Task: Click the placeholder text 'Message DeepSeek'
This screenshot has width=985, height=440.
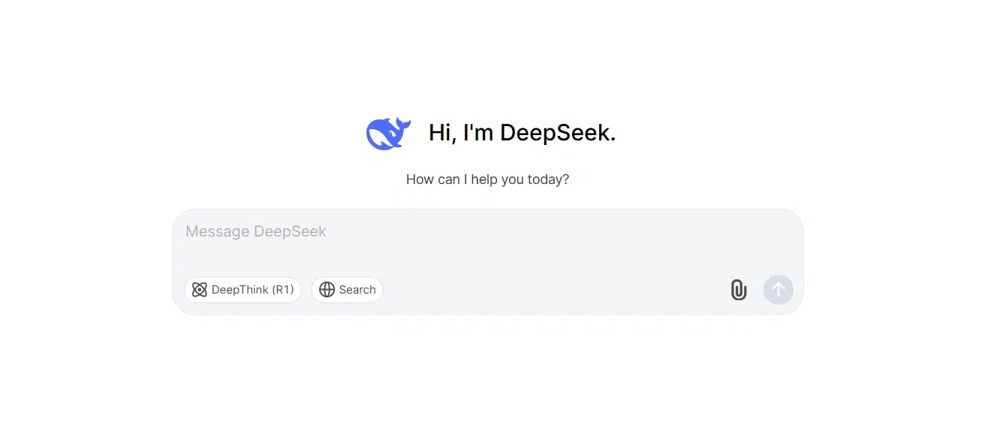Action: [x=255, y=231]
